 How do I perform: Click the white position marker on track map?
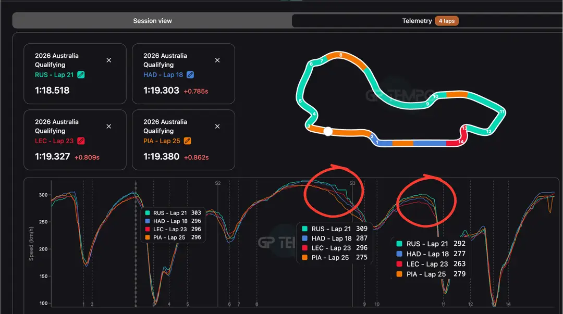pos(328,131)
